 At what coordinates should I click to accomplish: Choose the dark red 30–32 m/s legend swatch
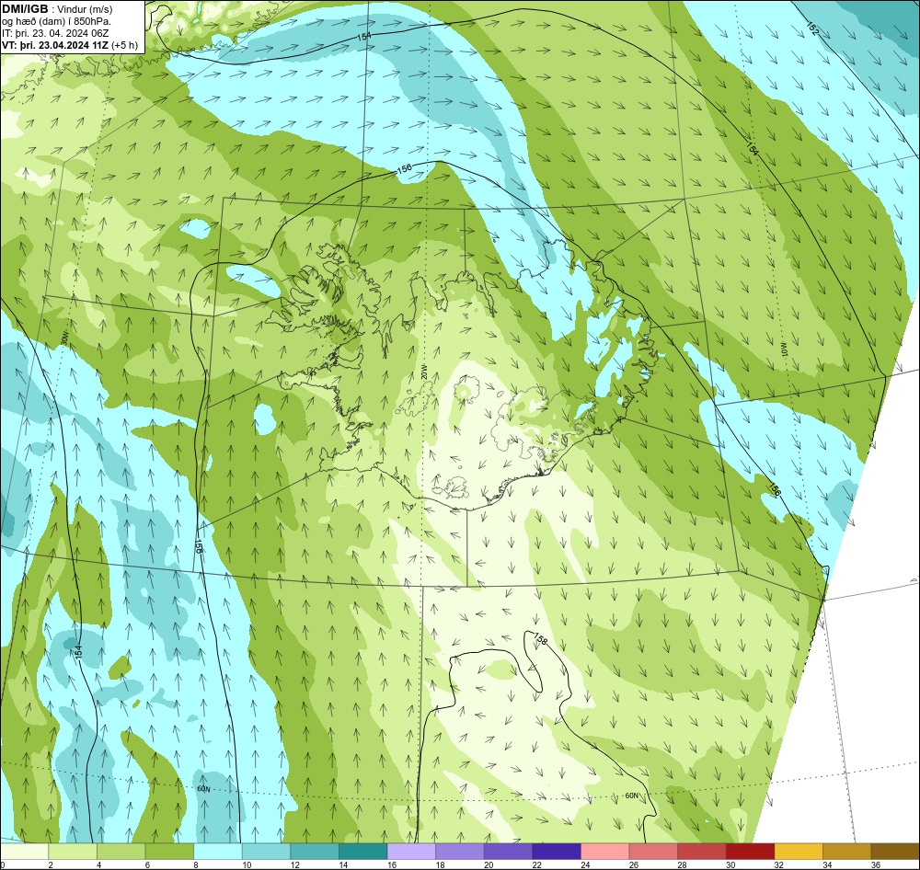pos(751,852)
